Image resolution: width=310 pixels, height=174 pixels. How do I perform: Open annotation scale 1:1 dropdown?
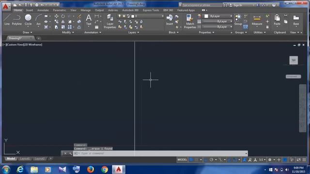(x=263, y=159)
